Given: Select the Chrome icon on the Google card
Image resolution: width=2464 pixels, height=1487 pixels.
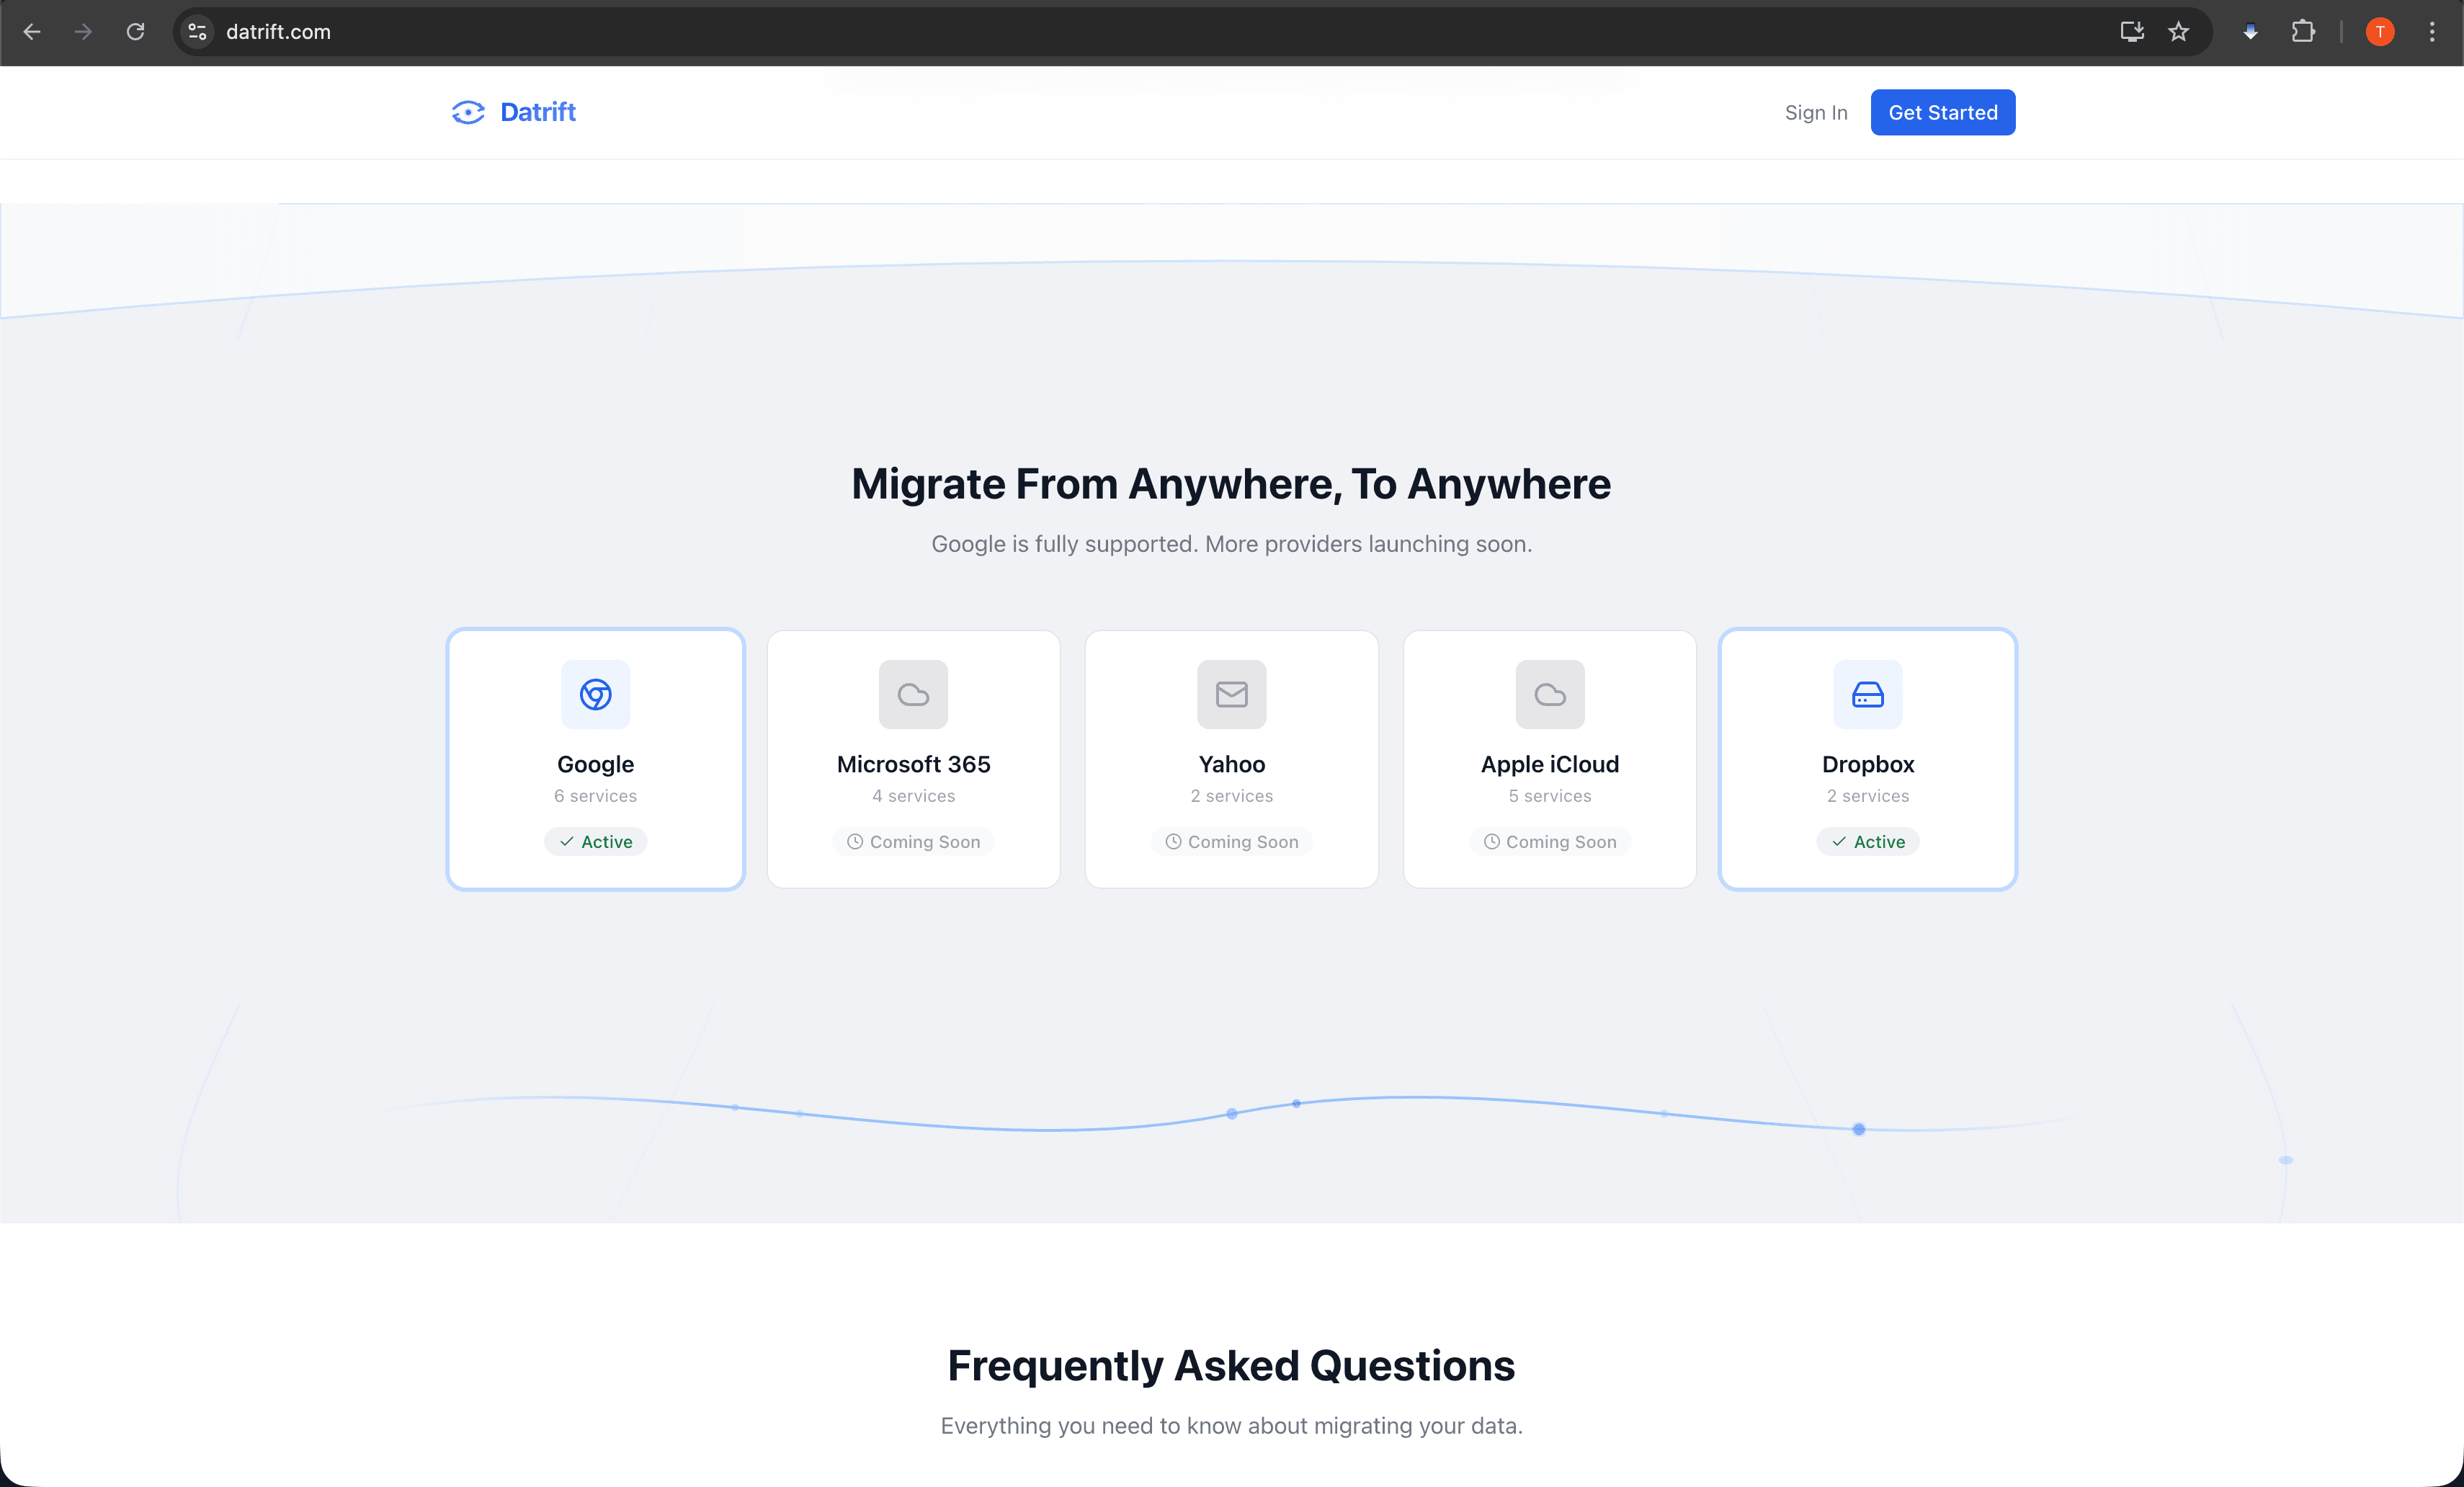Looking at the screenshot, I should coord(595,694).
